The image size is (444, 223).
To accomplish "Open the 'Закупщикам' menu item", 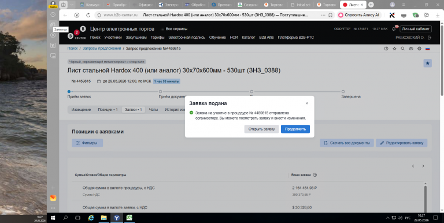I will coord(136,38).
